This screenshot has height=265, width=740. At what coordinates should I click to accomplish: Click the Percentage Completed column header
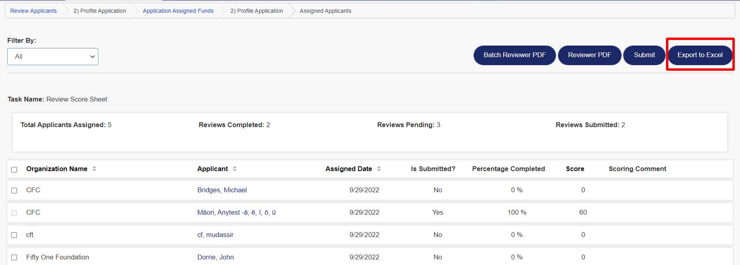[x=508, y=169]
